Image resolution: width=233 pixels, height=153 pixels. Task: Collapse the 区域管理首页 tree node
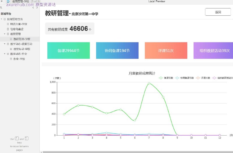tap(1, 19)
